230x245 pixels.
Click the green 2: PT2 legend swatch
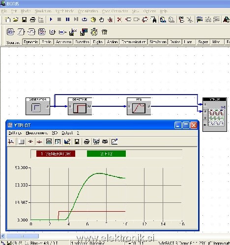click(x=106, y=154)
